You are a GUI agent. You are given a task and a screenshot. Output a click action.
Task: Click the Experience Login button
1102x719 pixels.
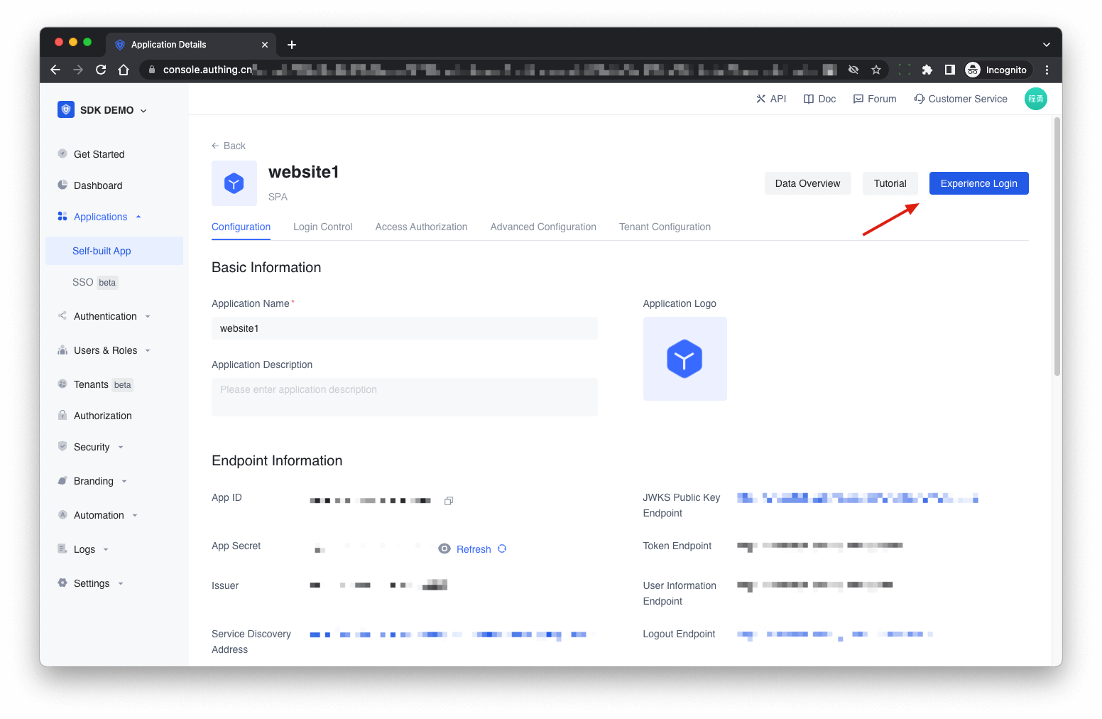coord(978,183)
